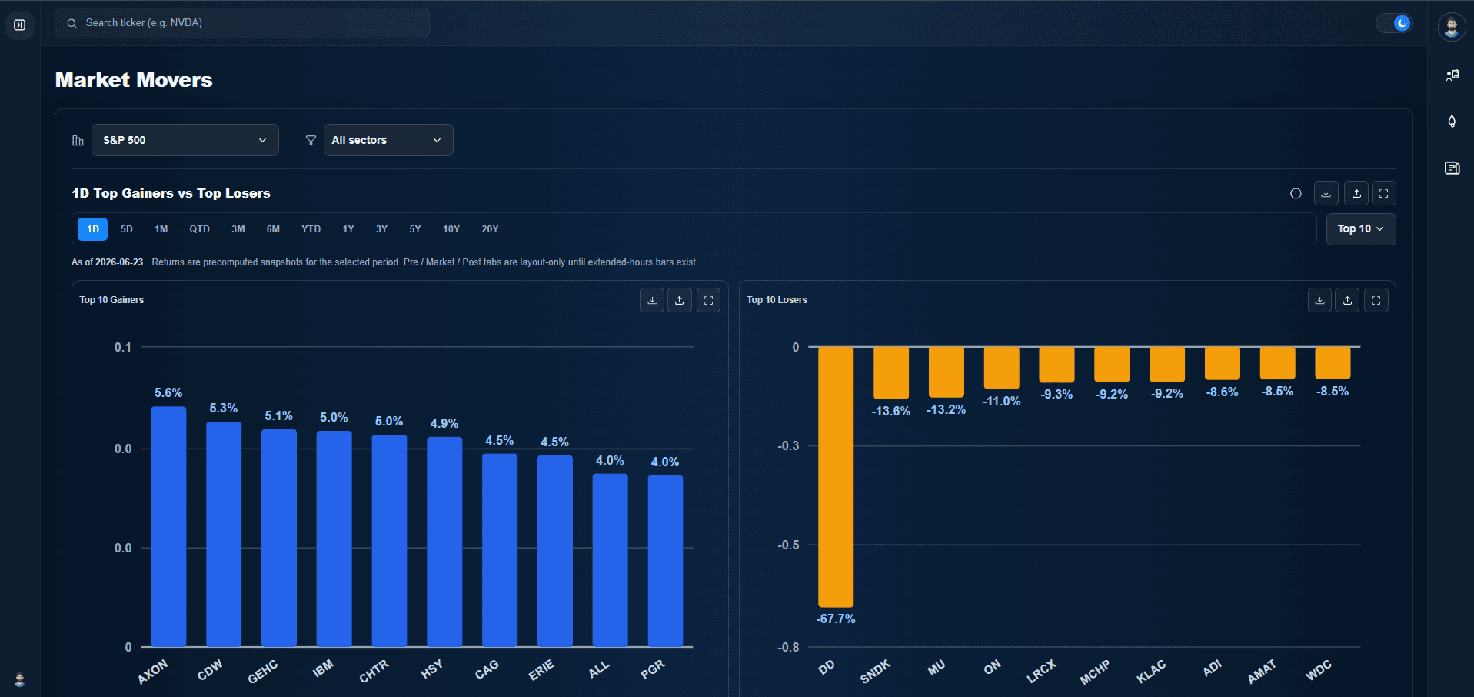
Task: Click the KLAC ticker label
Action: click(1152, 672)
